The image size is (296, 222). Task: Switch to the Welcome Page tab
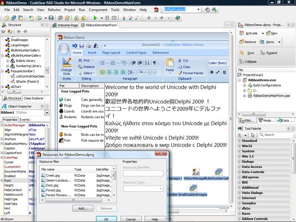pyautogui.click(x=65, y=25)
